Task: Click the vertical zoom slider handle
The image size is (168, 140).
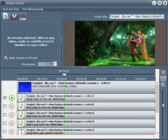Action: pyautogui.click(x=163, y=105)
